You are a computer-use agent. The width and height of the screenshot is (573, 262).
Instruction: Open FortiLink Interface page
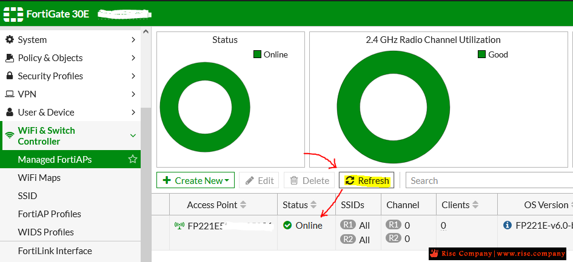pos(70,251)
